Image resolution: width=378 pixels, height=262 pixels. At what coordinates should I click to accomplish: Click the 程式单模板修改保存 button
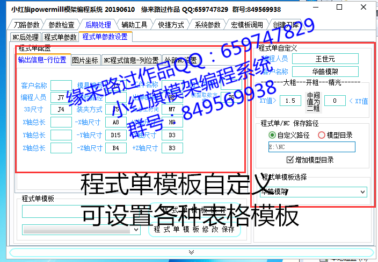coord(194,229)
